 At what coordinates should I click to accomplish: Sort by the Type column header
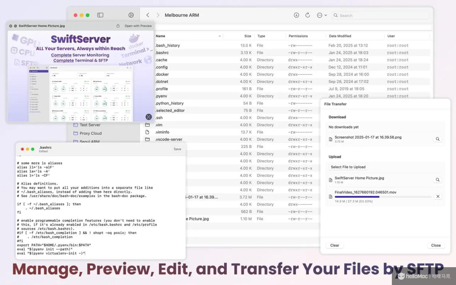click(261, 36)
